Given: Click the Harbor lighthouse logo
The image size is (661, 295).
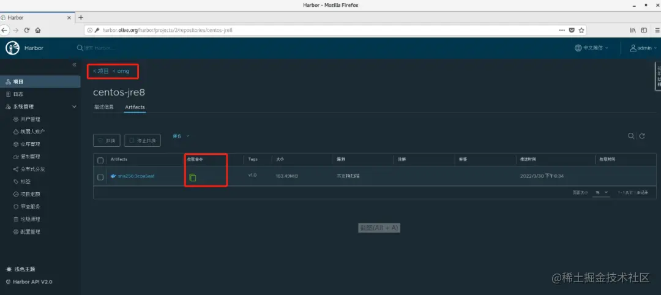Looking at the screenshot, I should click(13, 48).
